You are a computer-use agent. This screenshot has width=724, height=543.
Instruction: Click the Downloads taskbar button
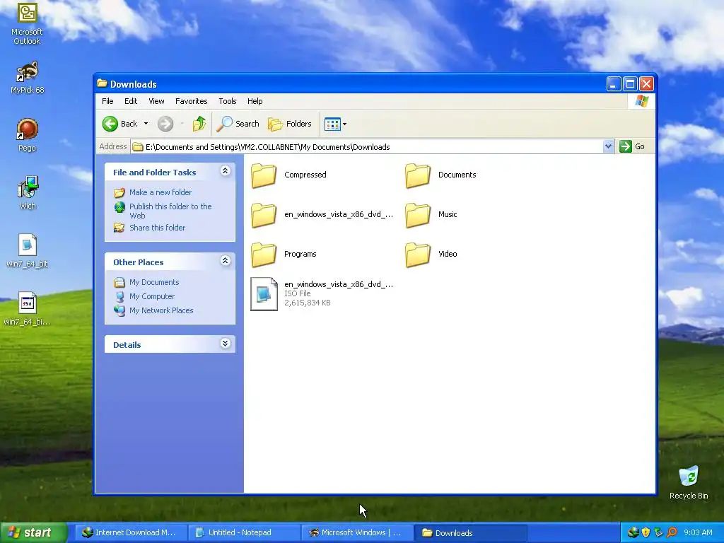coord(470,532)
